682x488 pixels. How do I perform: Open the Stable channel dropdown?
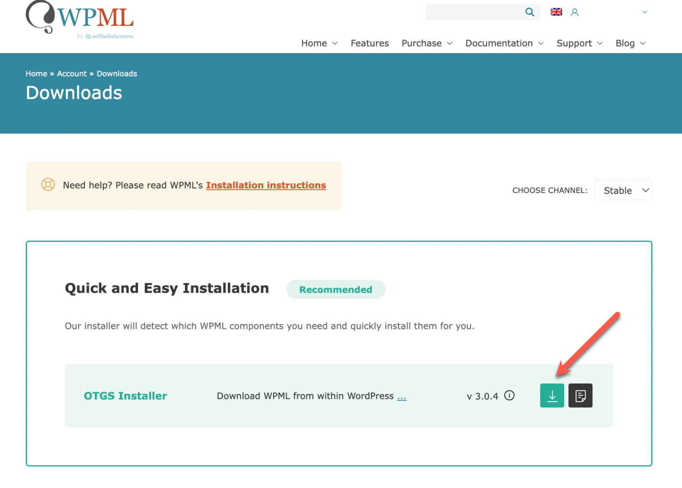[623, 190]
